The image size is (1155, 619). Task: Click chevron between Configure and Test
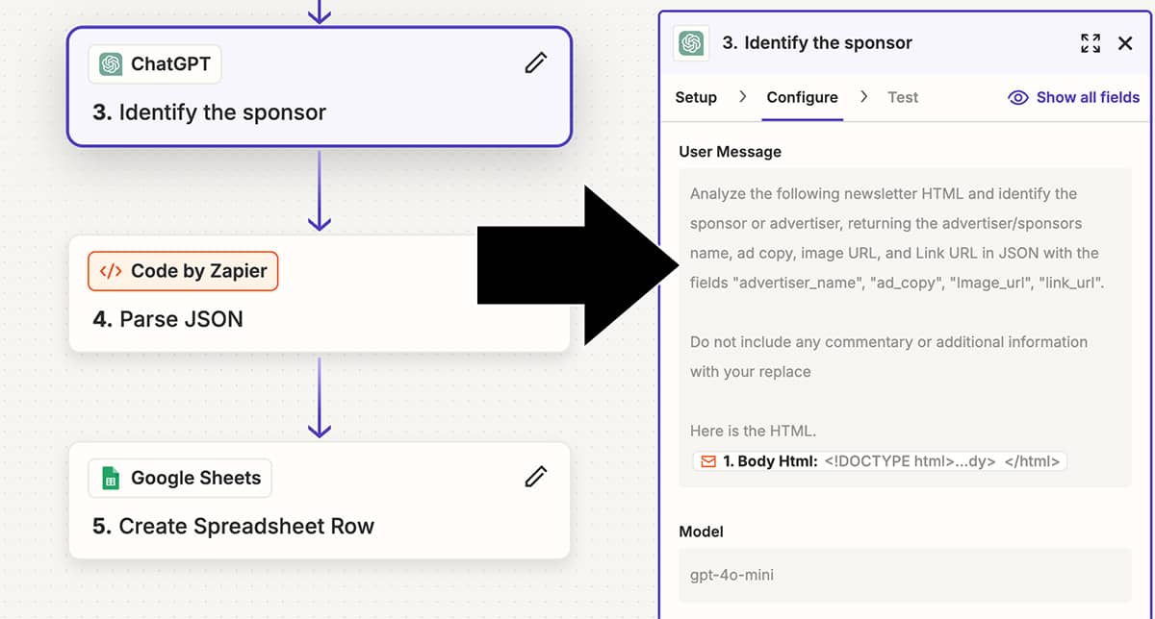click(863, 97)
